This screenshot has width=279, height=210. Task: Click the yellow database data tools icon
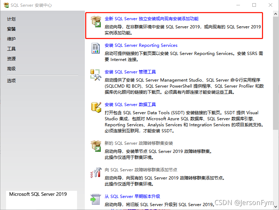(96, 107)
